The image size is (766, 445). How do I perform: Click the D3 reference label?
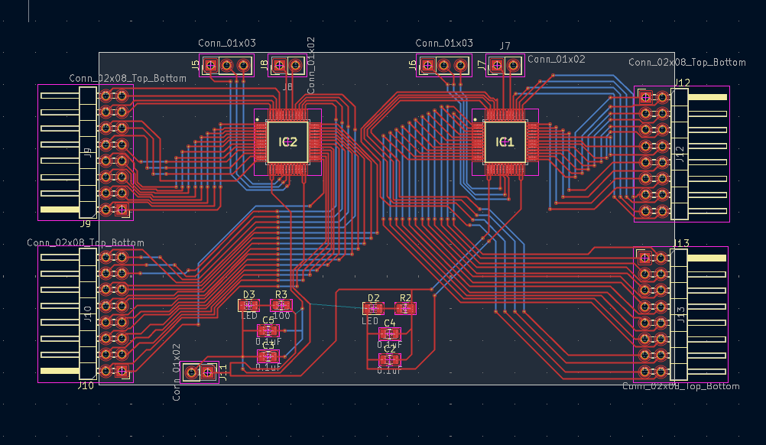249,294
